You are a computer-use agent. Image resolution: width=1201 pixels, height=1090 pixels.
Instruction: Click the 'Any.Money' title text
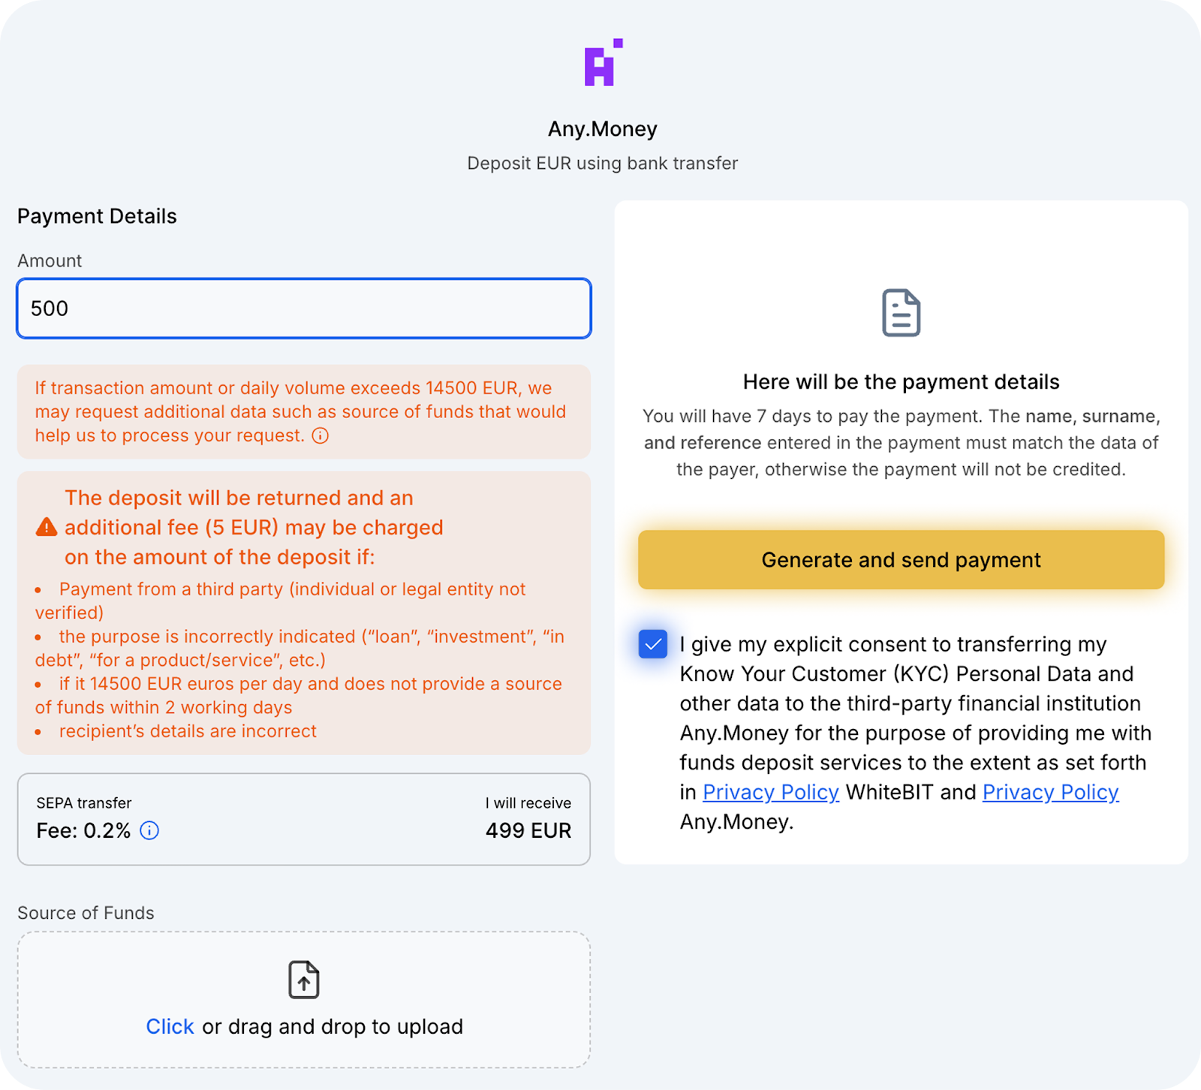coord(603,129)
